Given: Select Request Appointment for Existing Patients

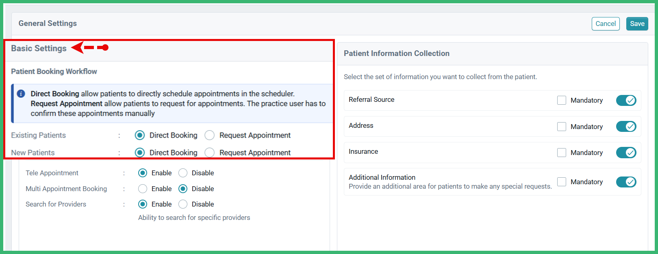Looking at the screenshot, I should 209,135.
